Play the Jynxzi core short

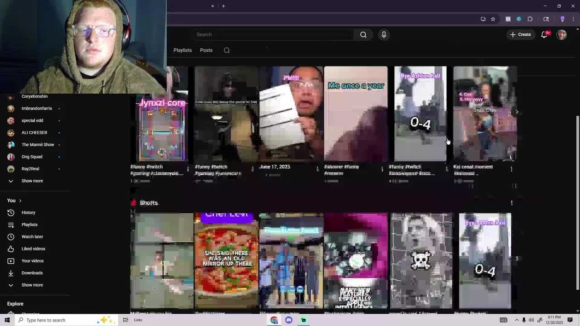pos(162,114)
